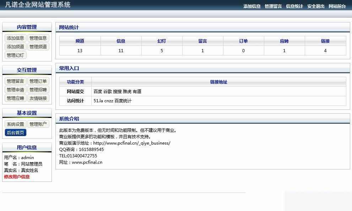Open 添加信息 from the top navigation bar
352x211 pixels.
(252, 6)
